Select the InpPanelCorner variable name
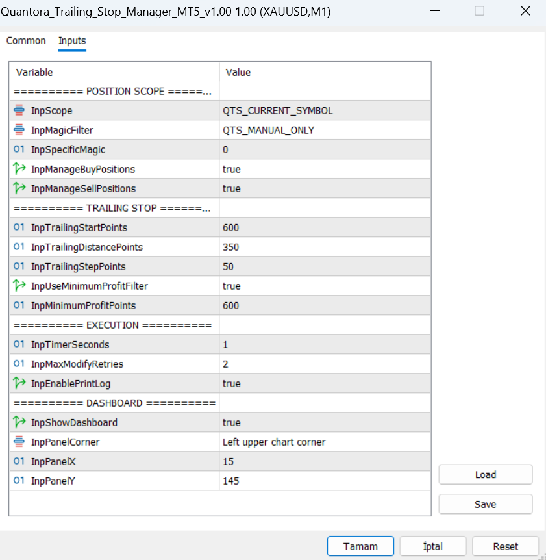This screenshot has width=546, height=560. pyautogui.click(x=66, y=442)
